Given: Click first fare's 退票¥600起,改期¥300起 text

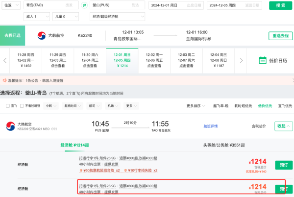Looking at the screenshot, I should click(138, 158).
